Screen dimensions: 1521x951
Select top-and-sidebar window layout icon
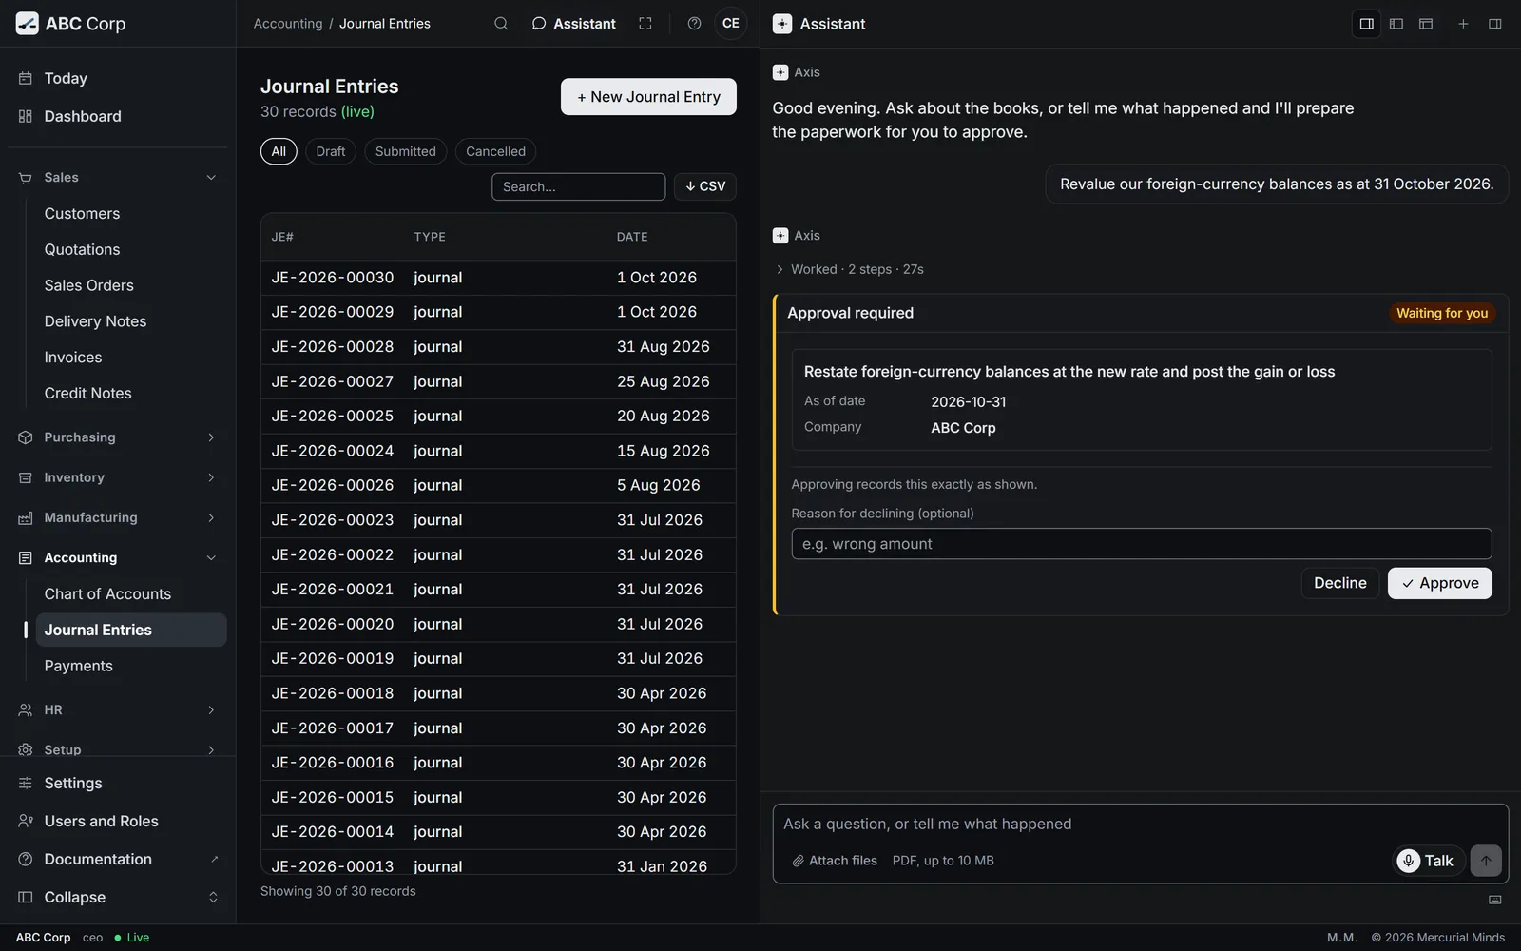(1426, 24)
